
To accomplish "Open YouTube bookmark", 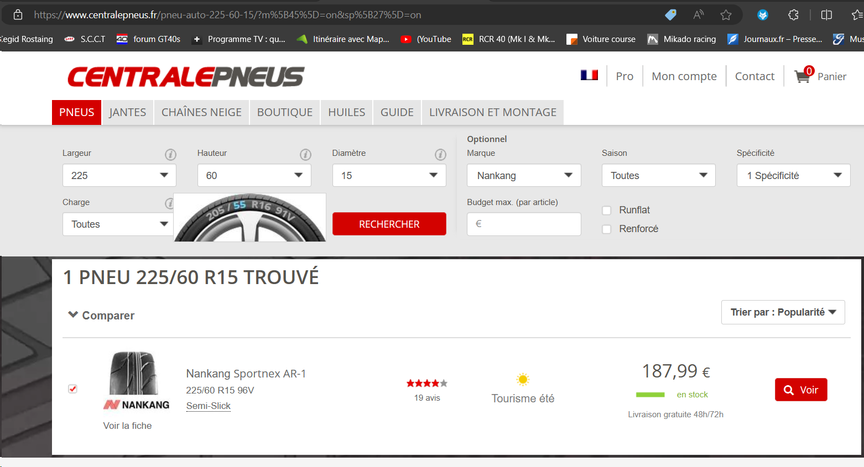I will tap(426, 39).
